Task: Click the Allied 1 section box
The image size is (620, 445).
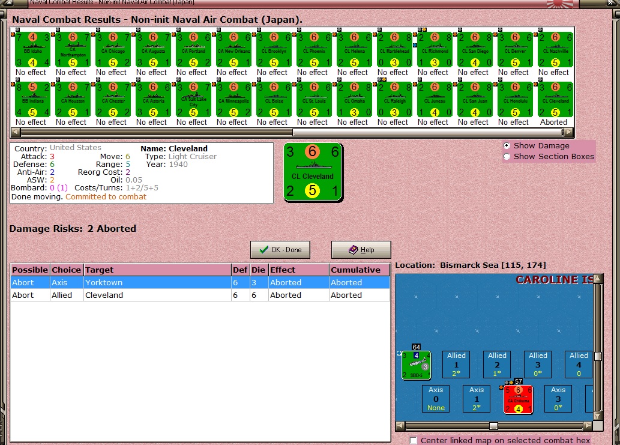Action: [x=456, y=365]
